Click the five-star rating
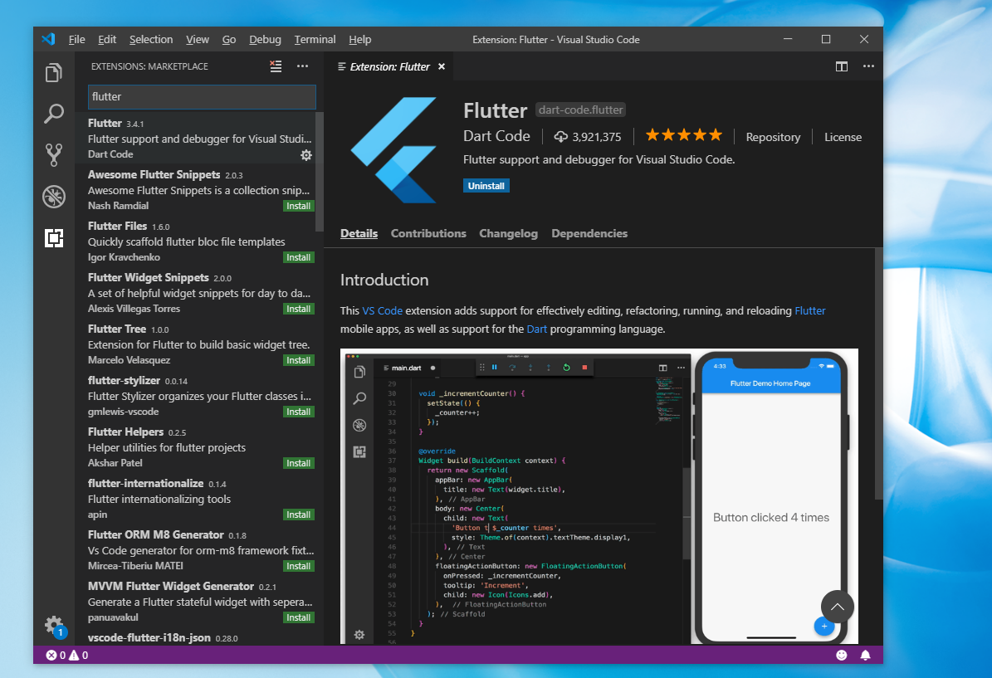 point(684,134)
